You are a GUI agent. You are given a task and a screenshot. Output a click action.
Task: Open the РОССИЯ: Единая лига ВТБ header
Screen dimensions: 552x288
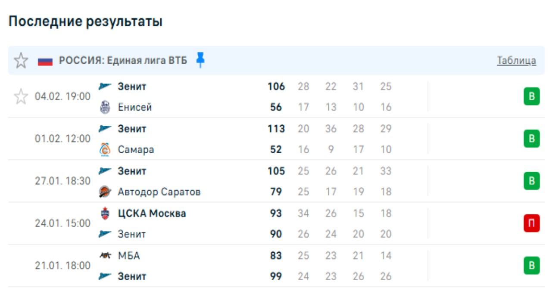(x=123, y=61)
